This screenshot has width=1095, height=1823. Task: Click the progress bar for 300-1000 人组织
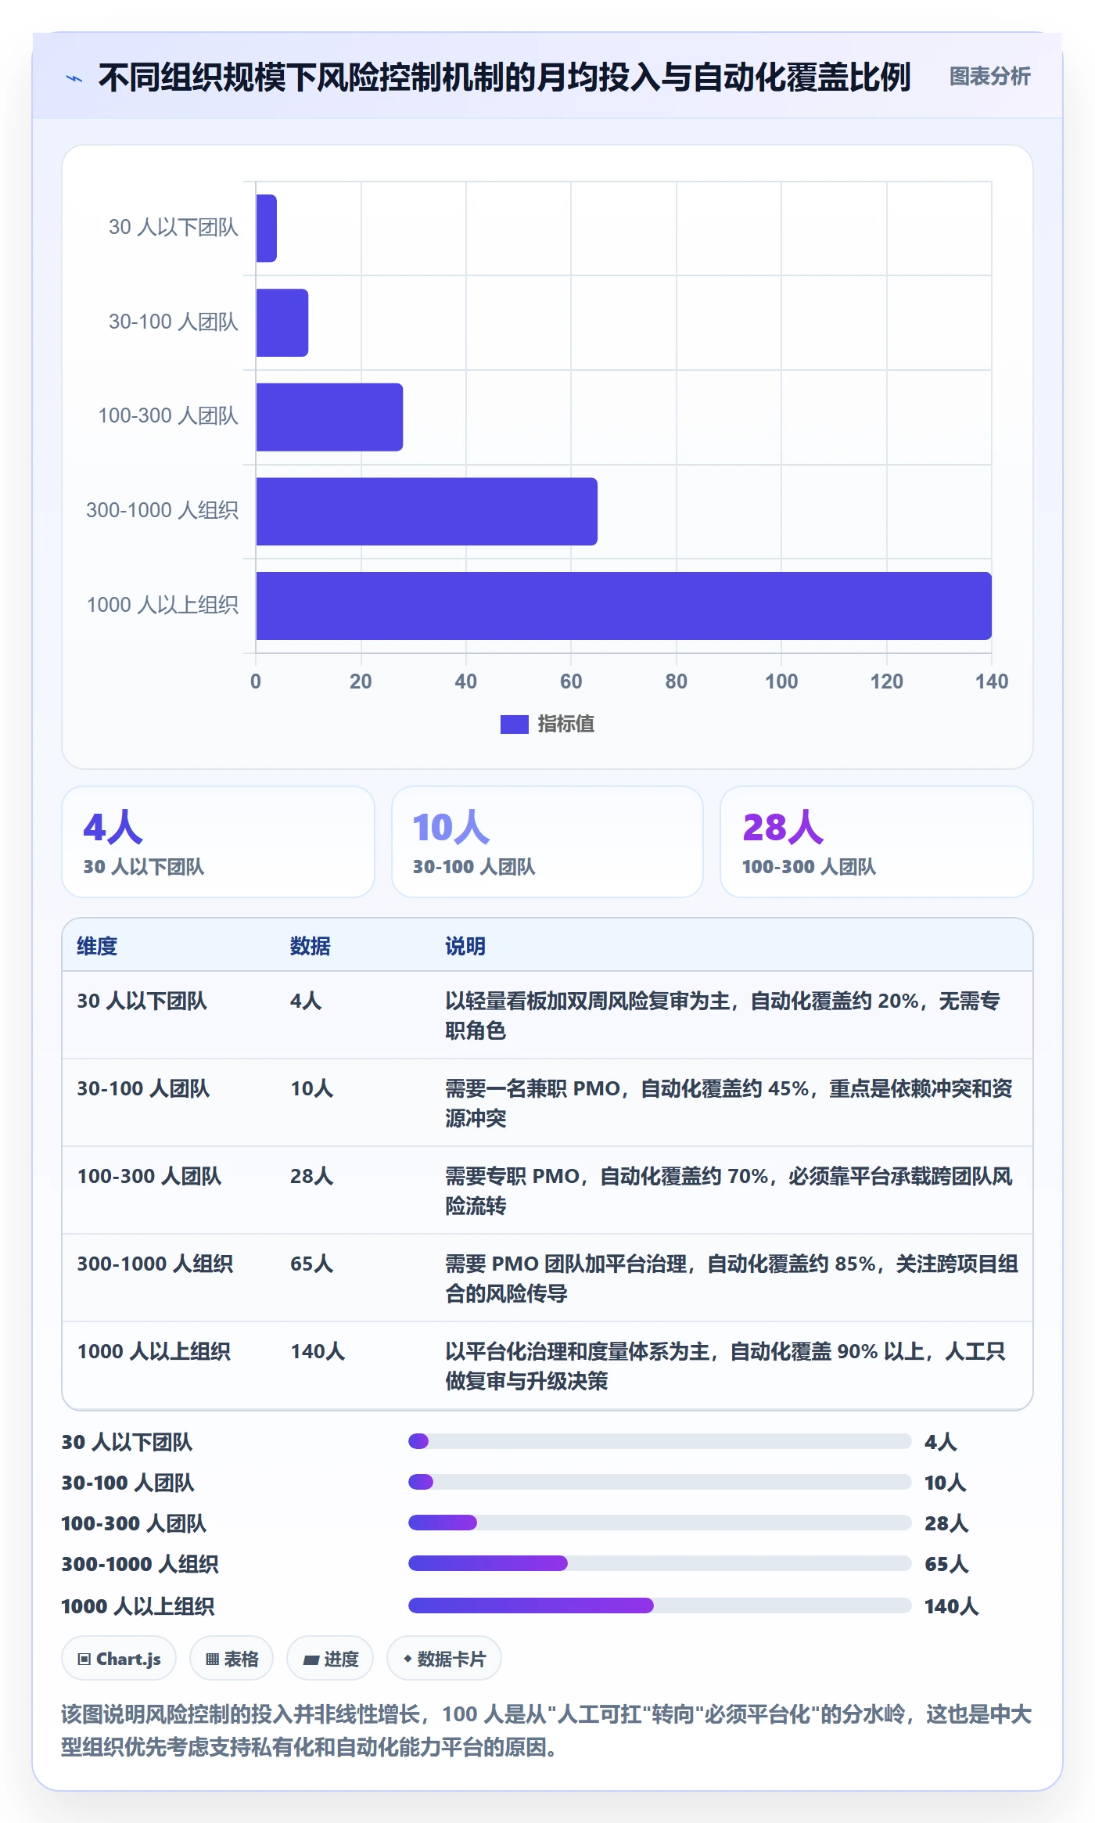[x=659, y=1563]
